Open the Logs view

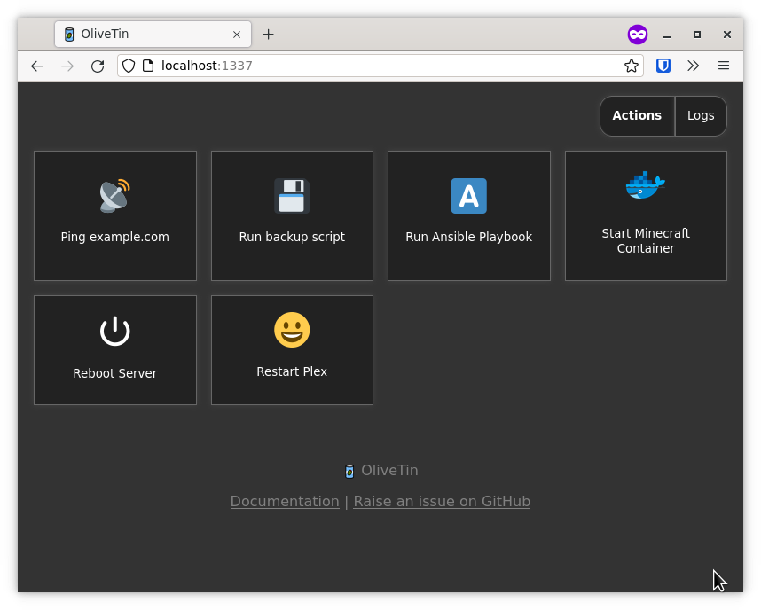tap(701, 115)
